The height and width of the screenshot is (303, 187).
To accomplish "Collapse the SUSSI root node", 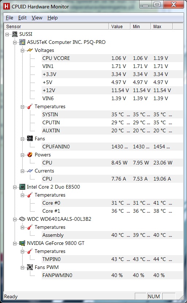I will (7, 34).
